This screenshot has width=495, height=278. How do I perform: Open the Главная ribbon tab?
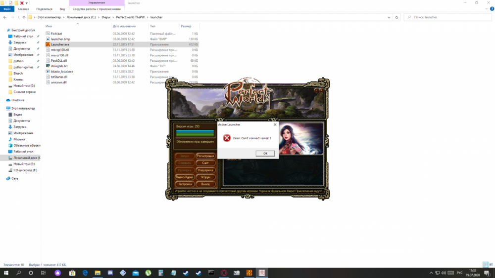[x=23, y=9]
